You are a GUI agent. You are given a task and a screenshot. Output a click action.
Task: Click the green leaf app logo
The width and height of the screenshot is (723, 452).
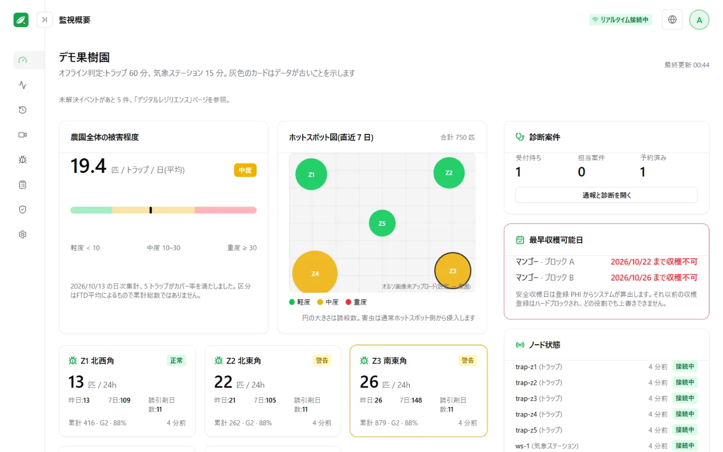(x=21, y=20)
